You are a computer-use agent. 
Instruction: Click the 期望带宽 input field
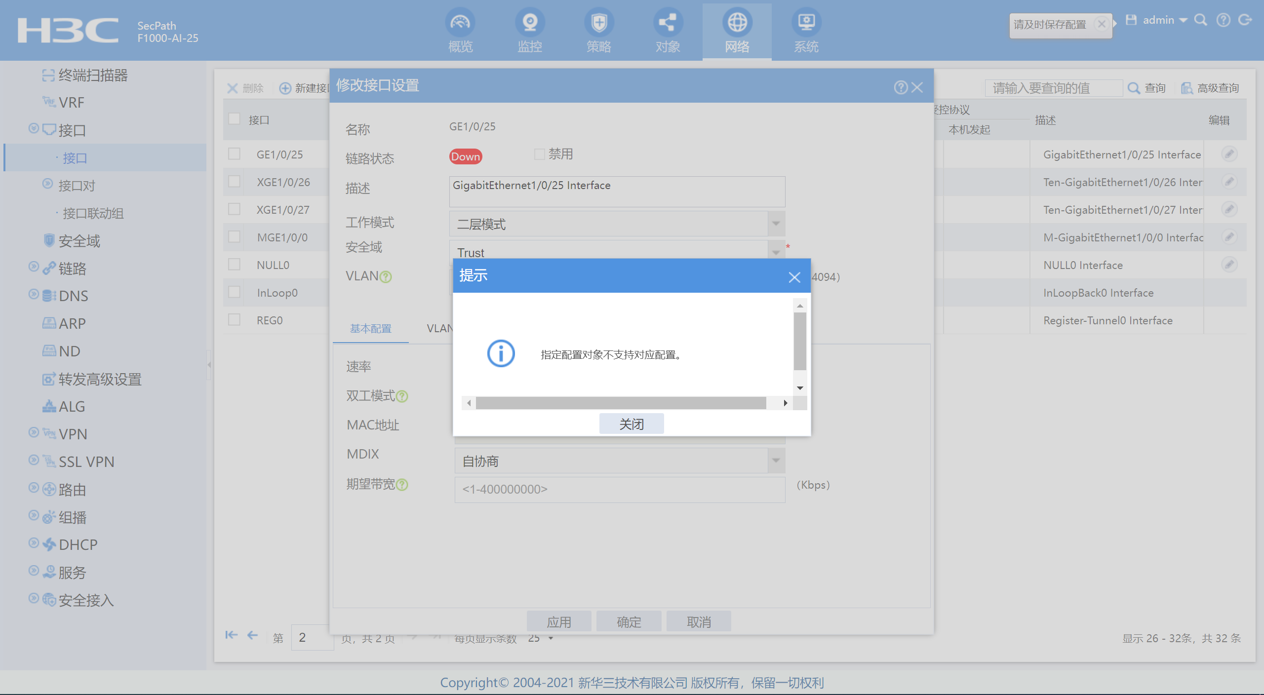pos(619,489)
